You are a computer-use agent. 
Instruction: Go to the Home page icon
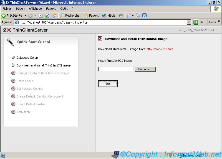point(54,16)
